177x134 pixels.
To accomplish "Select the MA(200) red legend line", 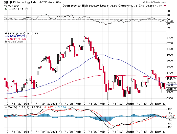I will click(6, 39).
